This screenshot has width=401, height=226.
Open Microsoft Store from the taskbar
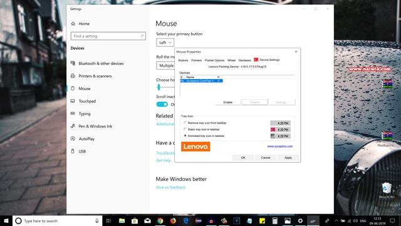(135, 220)
